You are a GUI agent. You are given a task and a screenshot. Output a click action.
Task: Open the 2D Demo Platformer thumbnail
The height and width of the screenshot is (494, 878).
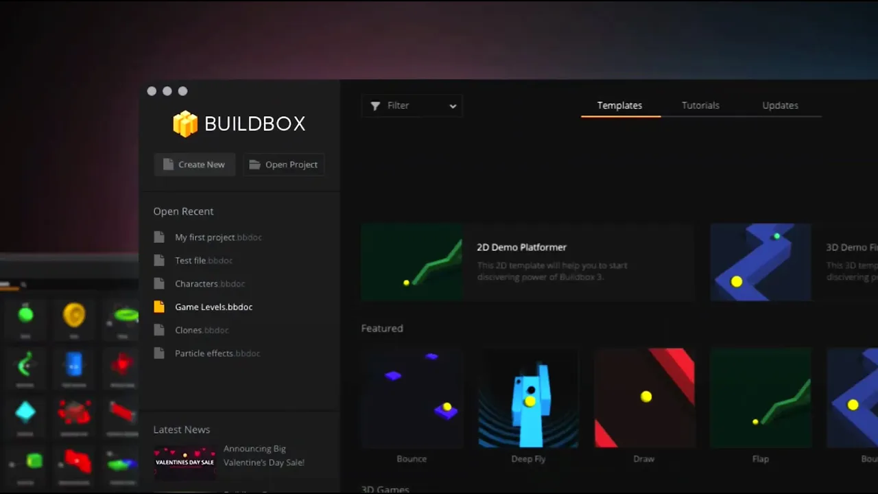tap(412, 262)
